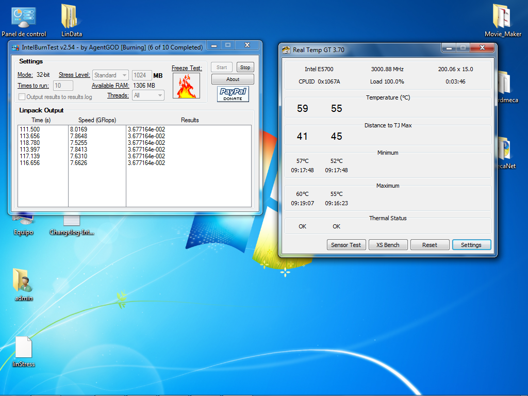The height and width of the screenshot is (396, 528).
Task: Click the Available RAM 1306 MB value
Action: click(144, 86)
